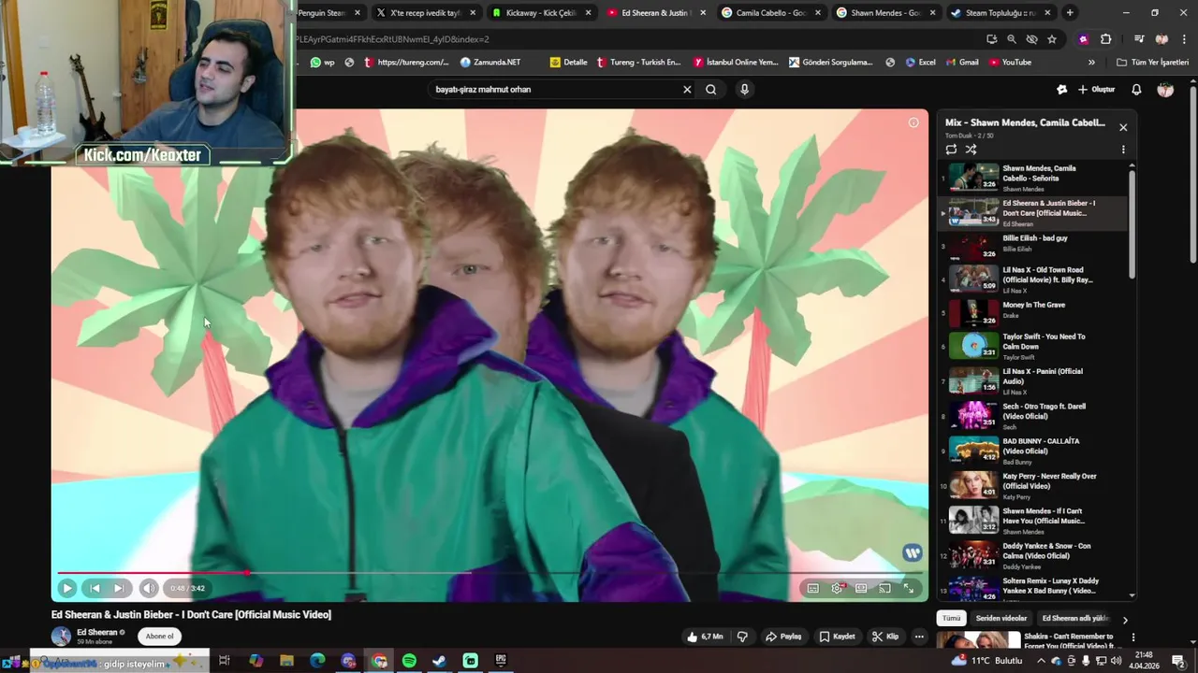The image size is (1198, 673).
Task: Play Katy Perry - Never Really Over
Action: (1034, 486)
